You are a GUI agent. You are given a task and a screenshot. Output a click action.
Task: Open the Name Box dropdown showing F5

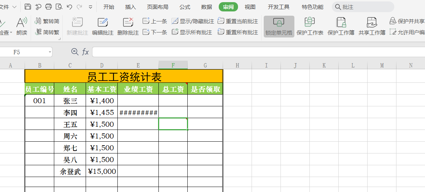pos(50,52)
